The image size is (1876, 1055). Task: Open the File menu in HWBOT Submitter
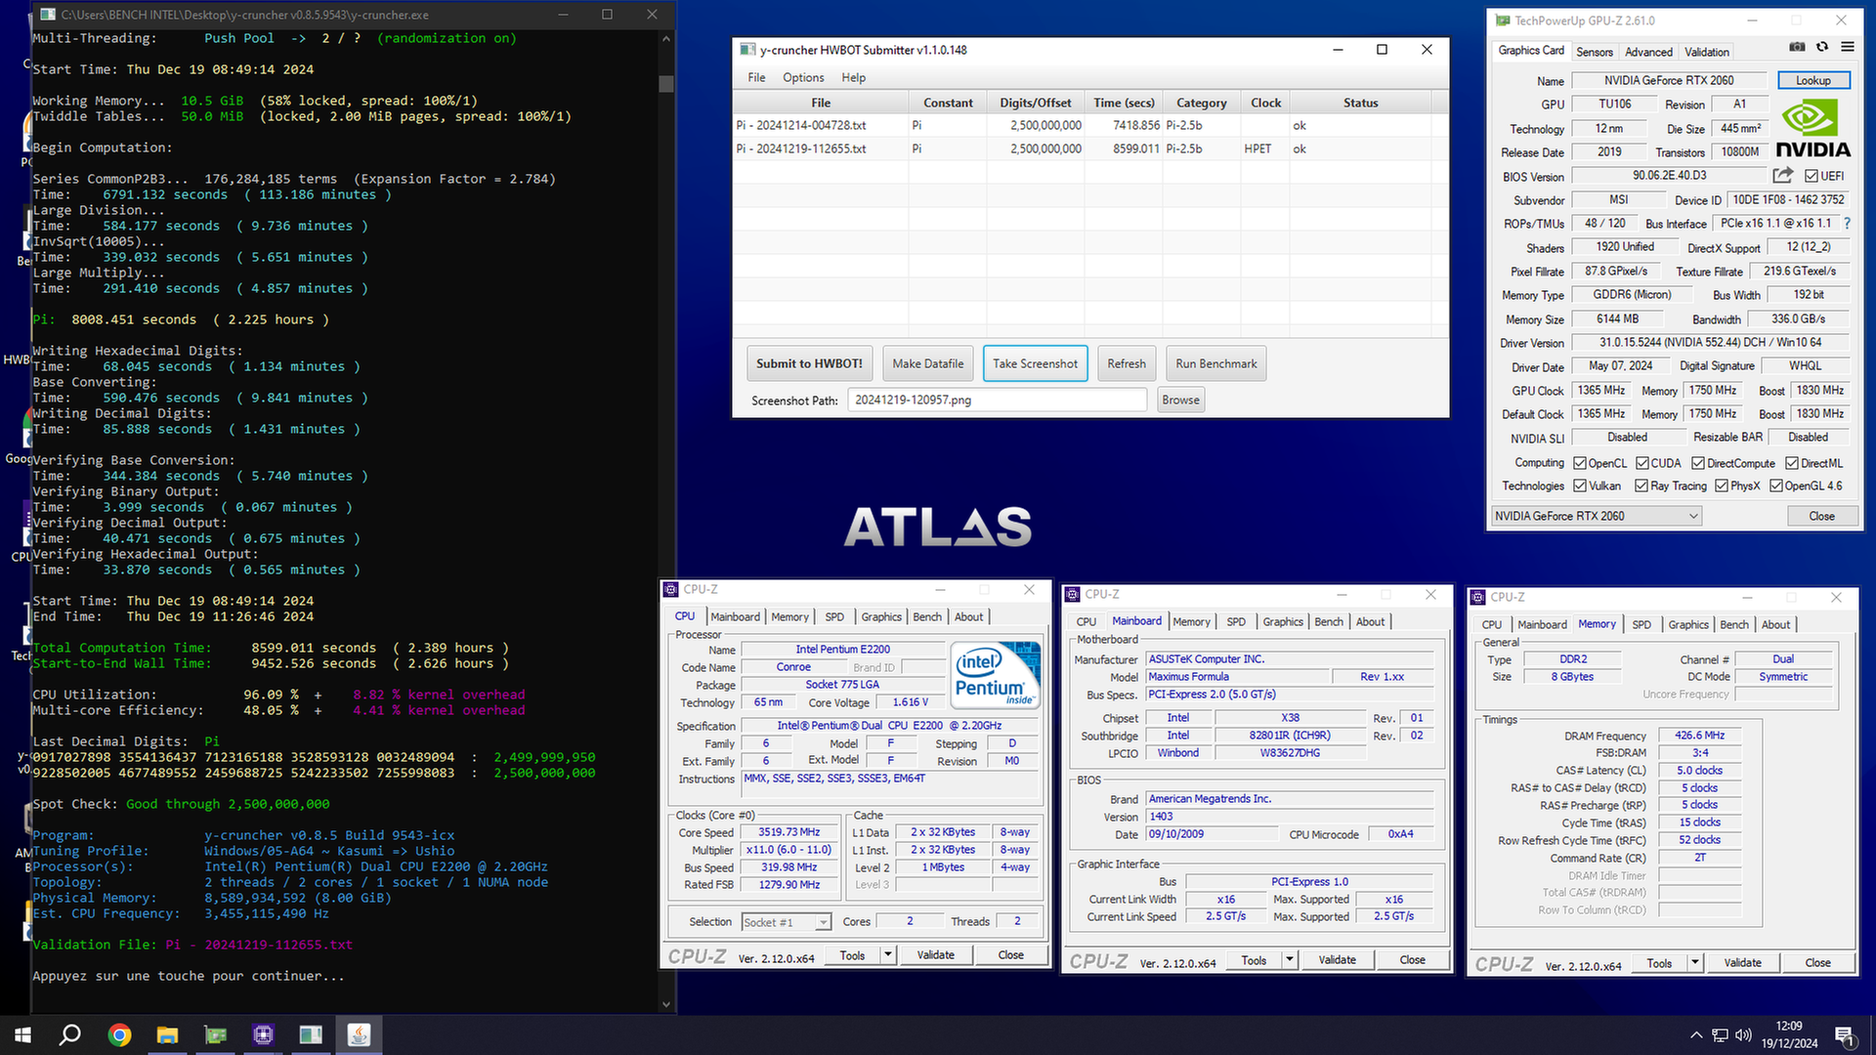coord(756,77)
